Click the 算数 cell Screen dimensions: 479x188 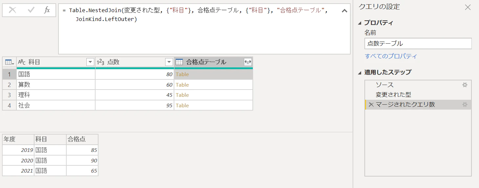pos(56,85)
